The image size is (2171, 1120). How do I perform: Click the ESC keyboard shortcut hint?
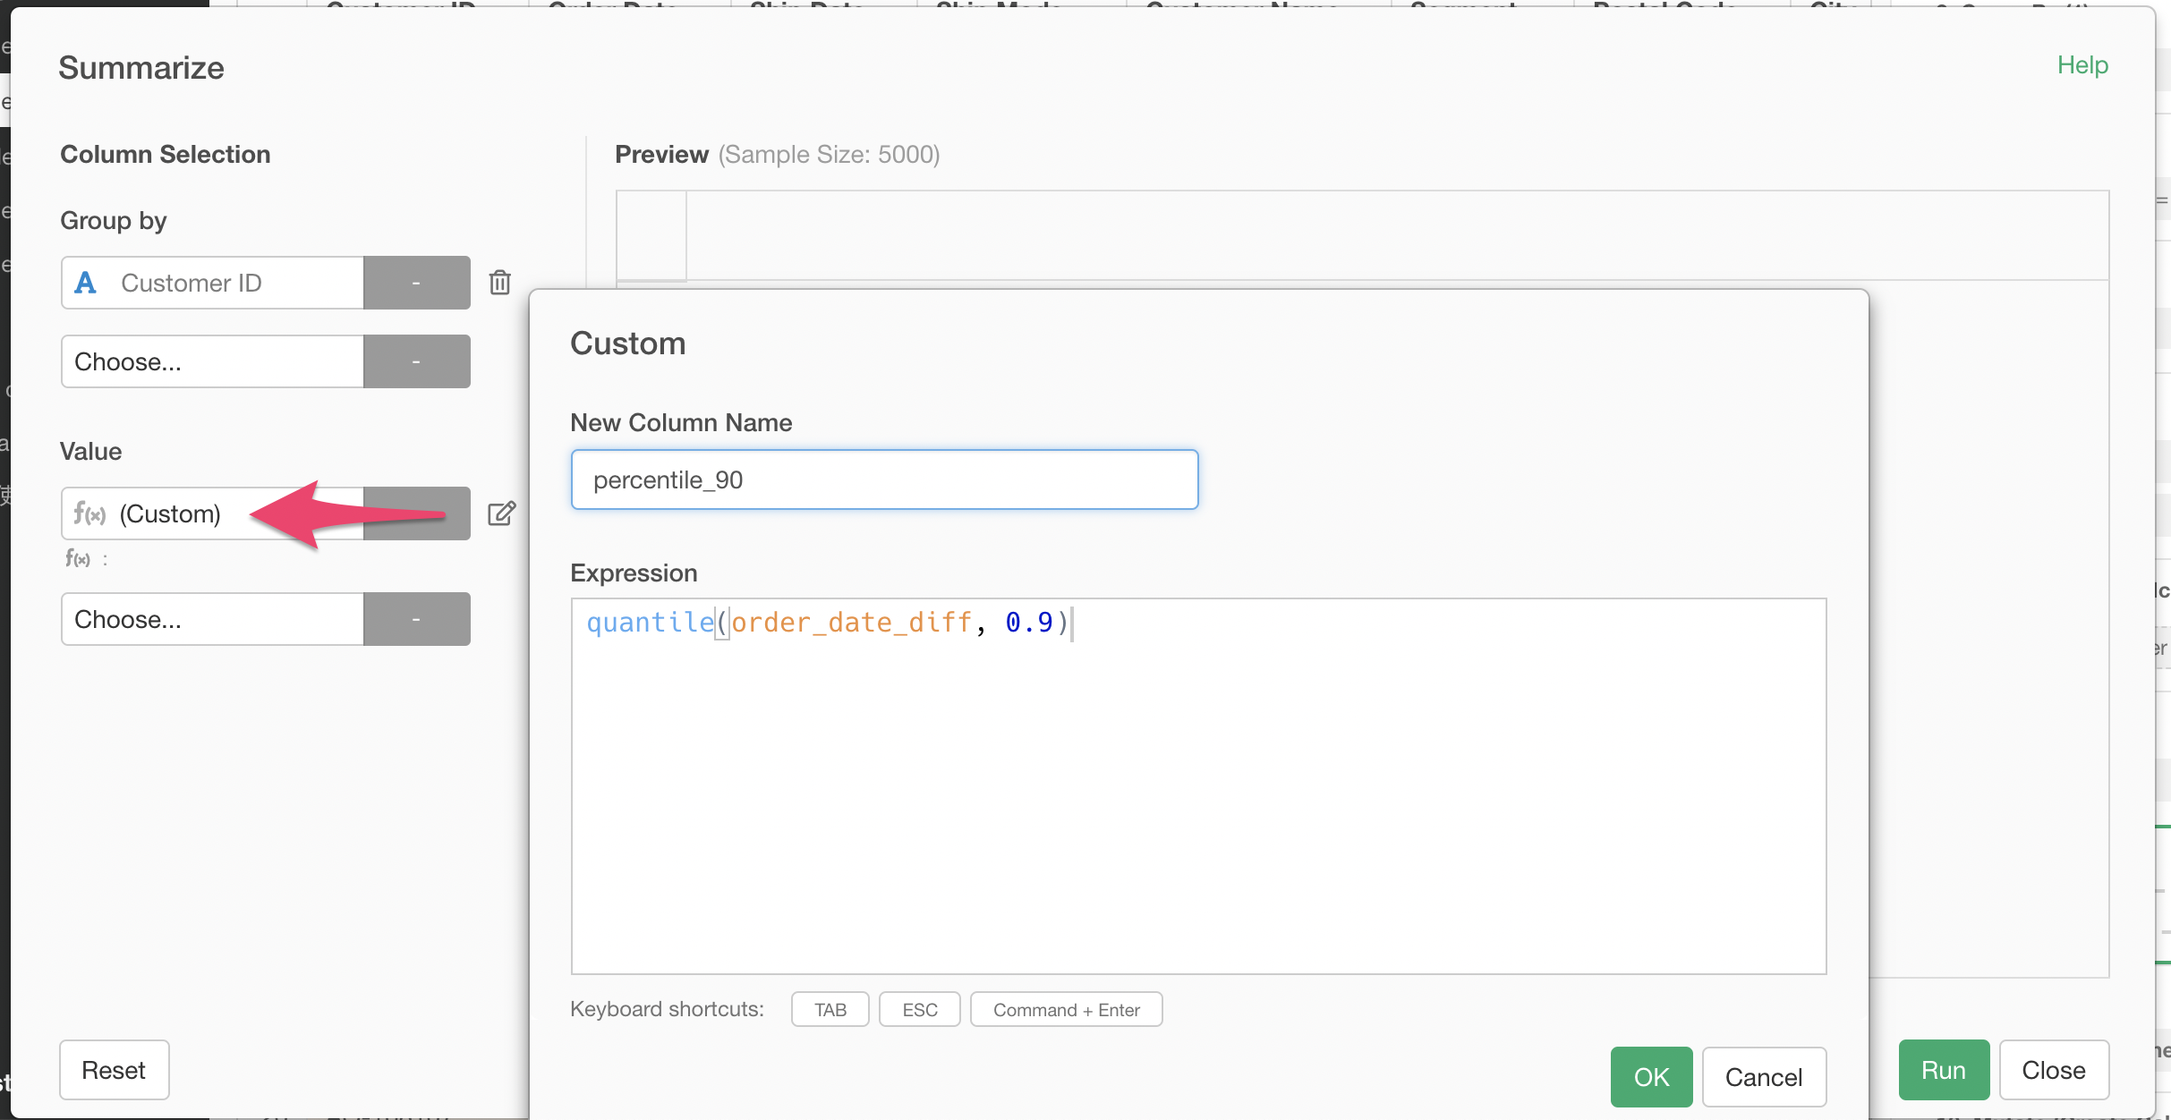(919, 1009)
